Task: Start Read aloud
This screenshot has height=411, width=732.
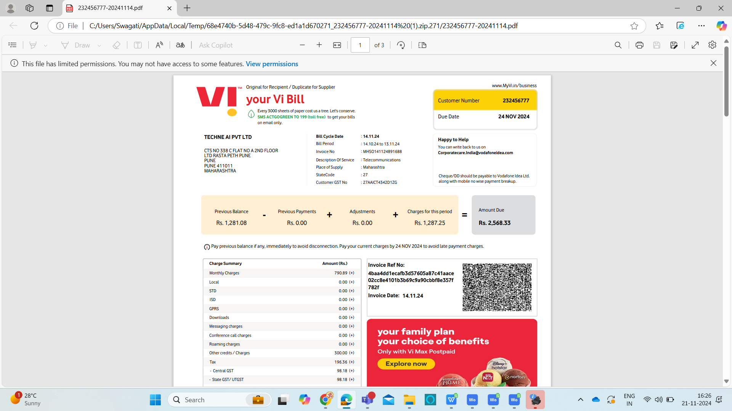Action: [159, 45]
